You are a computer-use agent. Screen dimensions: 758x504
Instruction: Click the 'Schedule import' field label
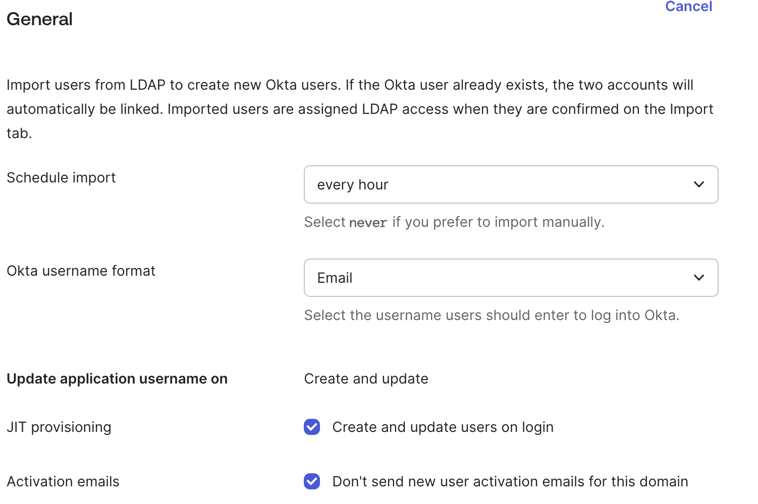pos(61,177)
